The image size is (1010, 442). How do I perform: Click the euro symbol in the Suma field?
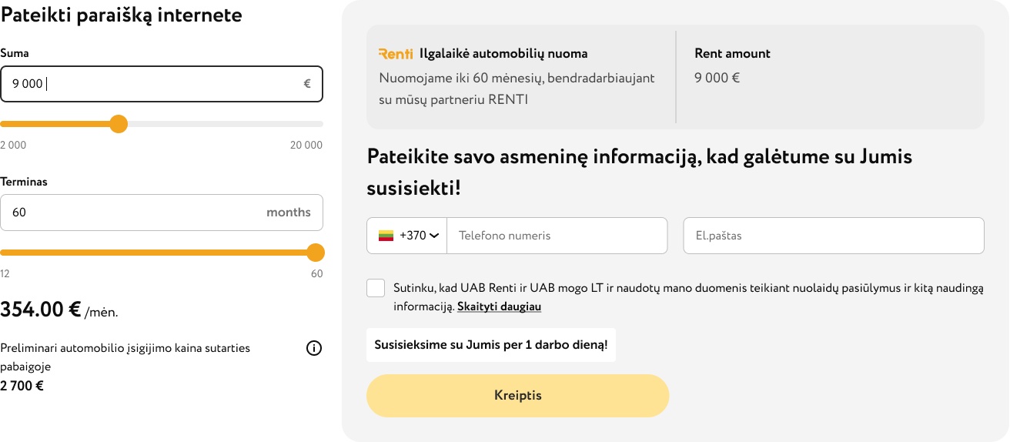(307, 84)
